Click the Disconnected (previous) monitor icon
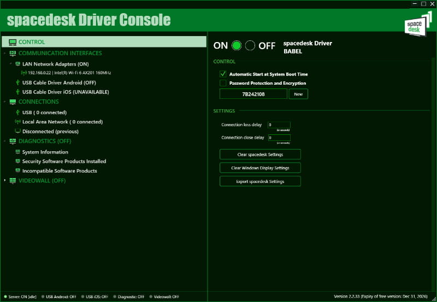Image resolution: width=437 pixels, height=302 pixels. [x=18, y=131]
